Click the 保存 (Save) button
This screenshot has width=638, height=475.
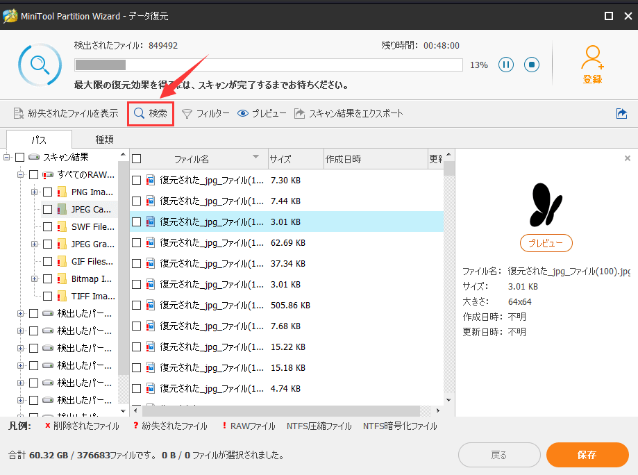(x=587, y=455)
